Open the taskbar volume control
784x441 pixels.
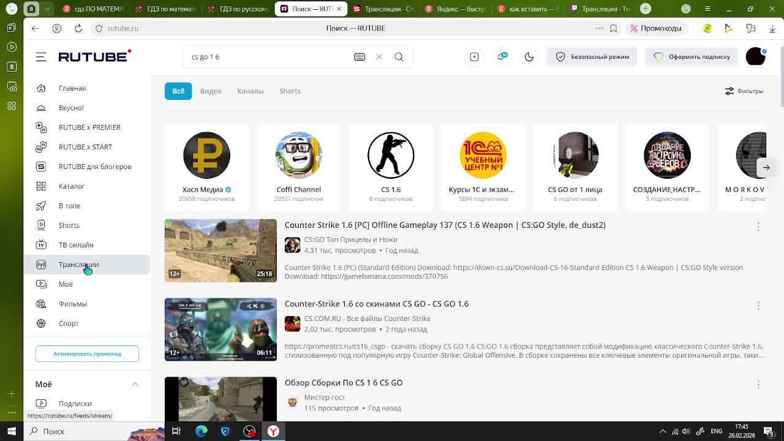pos(686,431)
